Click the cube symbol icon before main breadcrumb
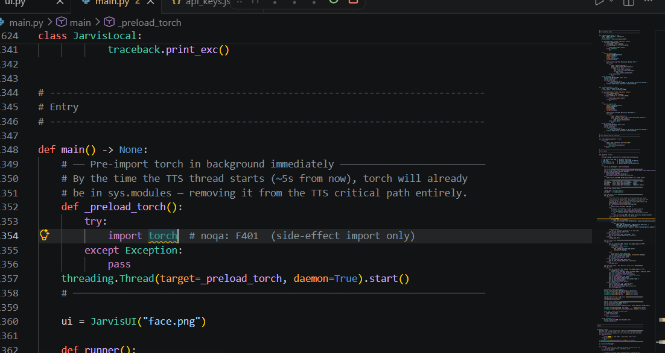This screenshot has height=353, width=665. click(x=62, y=22)
